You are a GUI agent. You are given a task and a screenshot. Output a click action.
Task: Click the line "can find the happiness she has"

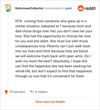pos(53,66)
